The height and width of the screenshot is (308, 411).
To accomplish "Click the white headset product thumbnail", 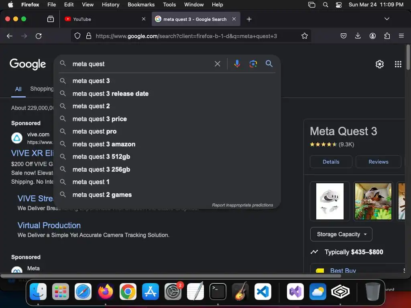I will (330, 201).
